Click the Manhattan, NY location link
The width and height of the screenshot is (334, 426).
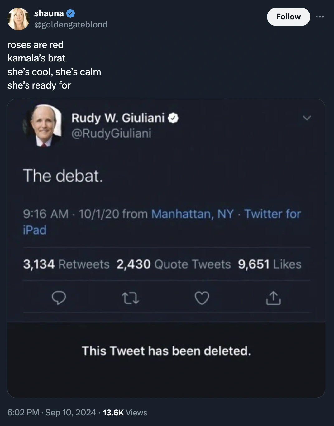192,214
